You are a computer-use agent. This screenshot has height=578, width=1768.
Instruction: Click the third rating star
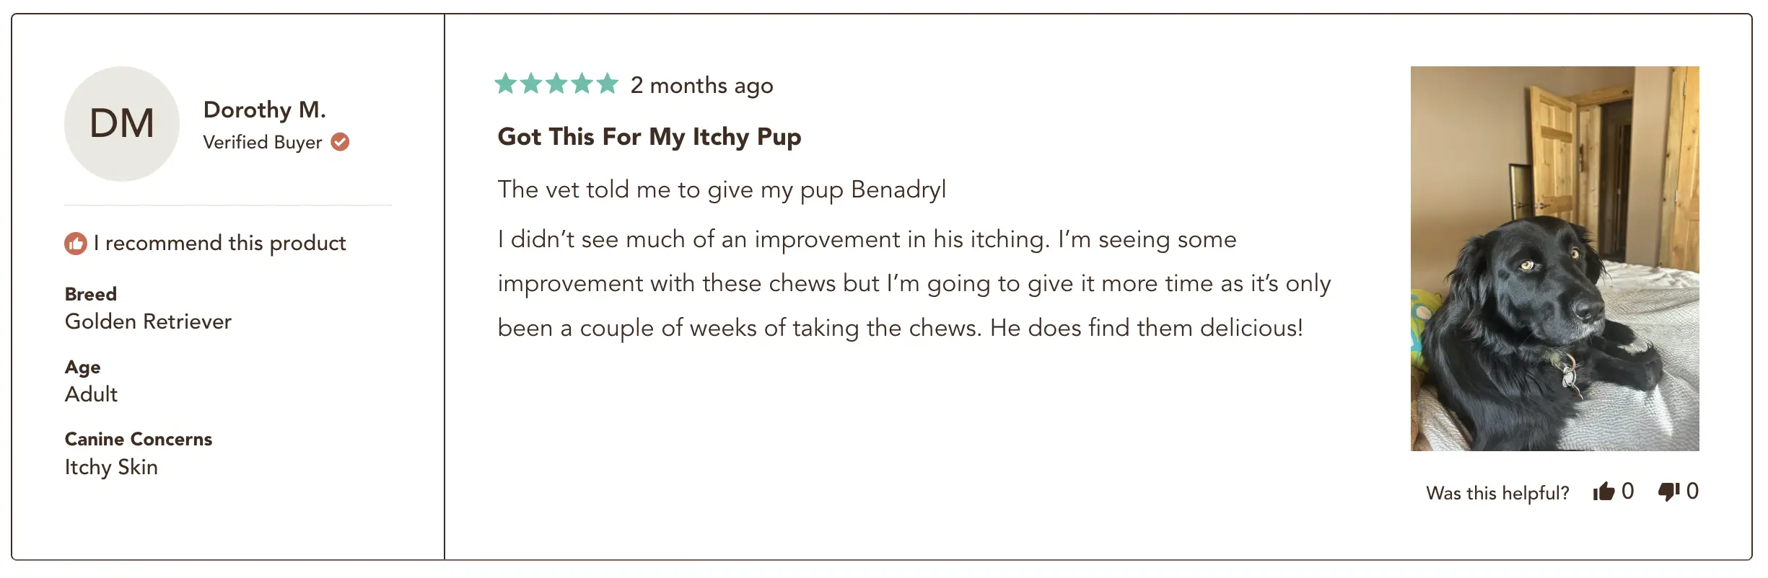click(x=556, y=84)
